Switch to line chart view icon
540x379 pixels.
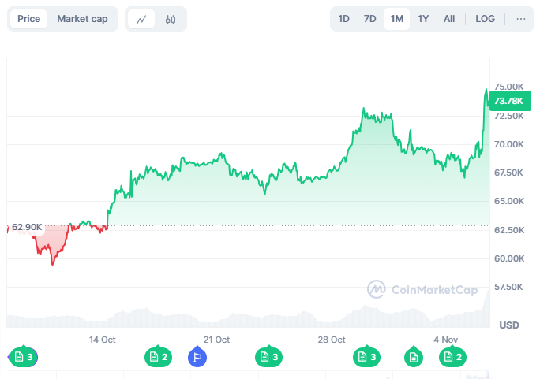pyautogui.click(x=141, y=19)
